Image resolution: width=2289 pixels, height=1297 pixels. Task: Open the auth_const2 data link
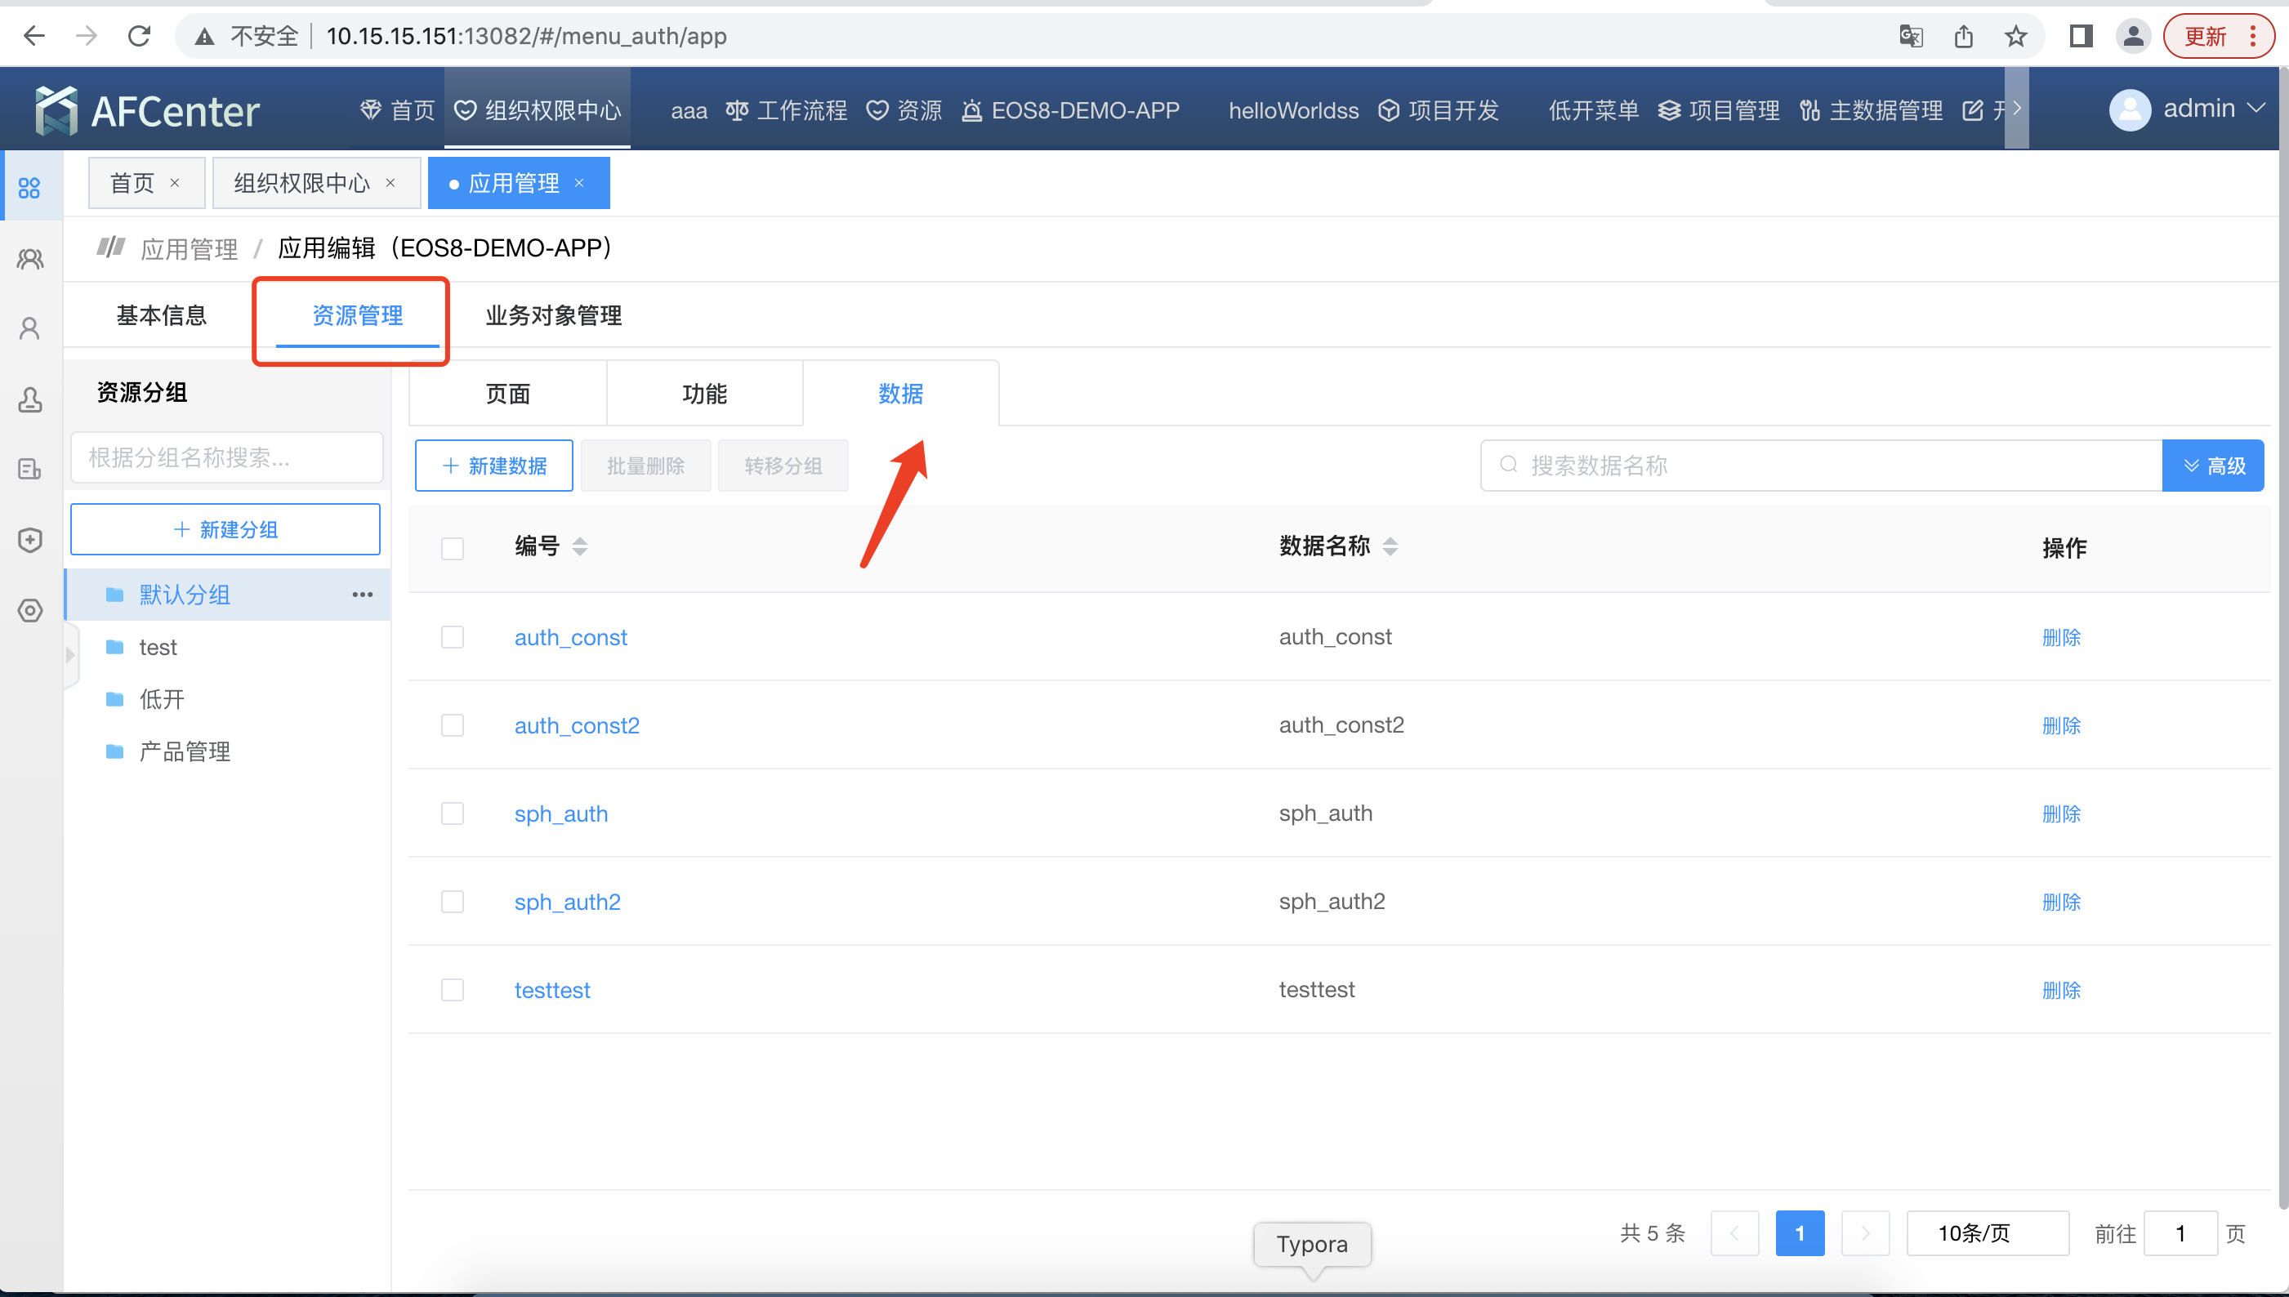pyautogui.click(x=577, y=725)
